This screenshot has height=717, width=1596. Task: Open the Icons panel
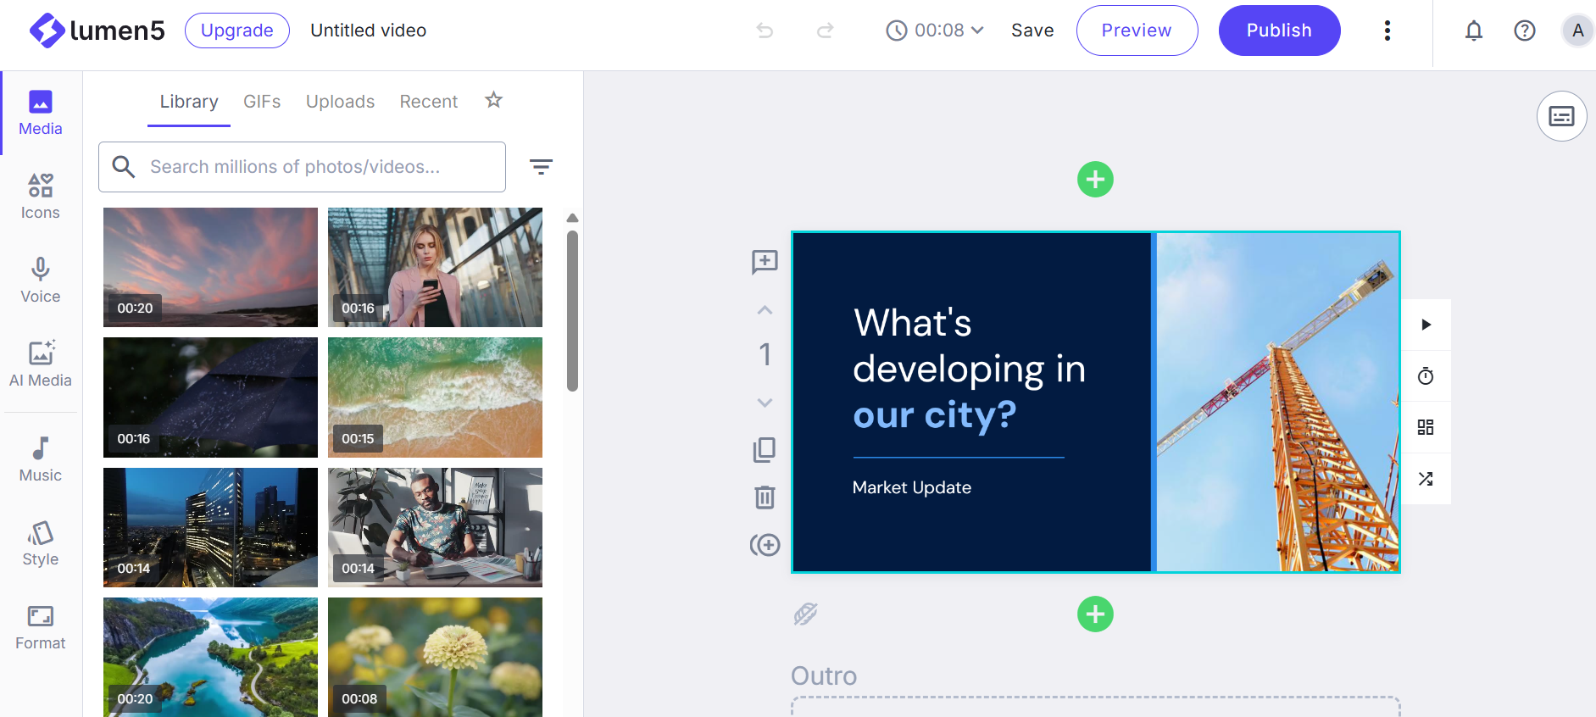[41, 197]
